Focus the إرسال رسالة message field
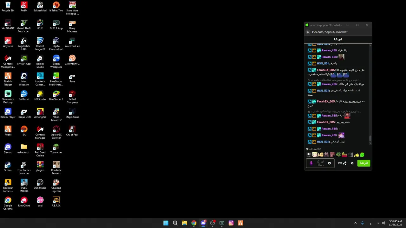 [x=320, y=163]
